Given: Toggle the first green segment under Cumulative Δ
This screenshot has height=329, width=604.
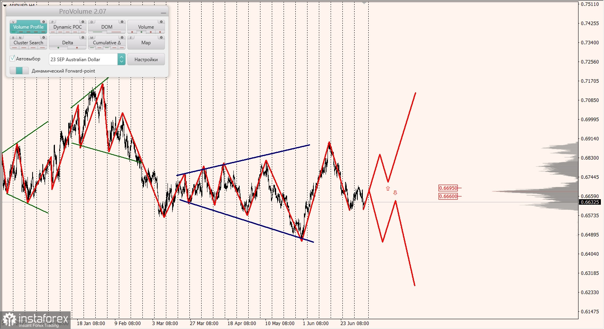Looking at the screenshot, I should tap(92, 47).
